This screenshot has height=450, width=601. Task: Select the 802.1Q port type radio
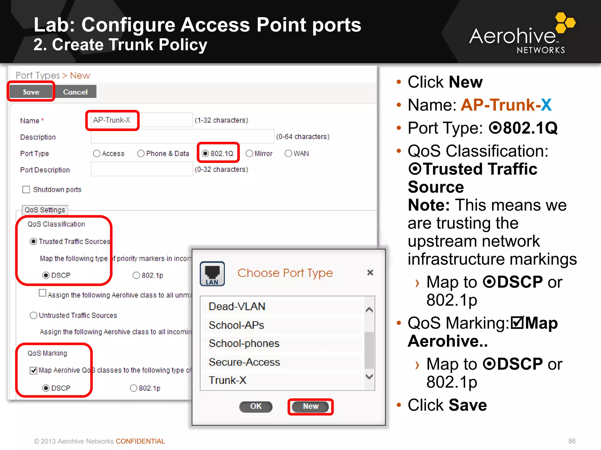coord(205,154)
